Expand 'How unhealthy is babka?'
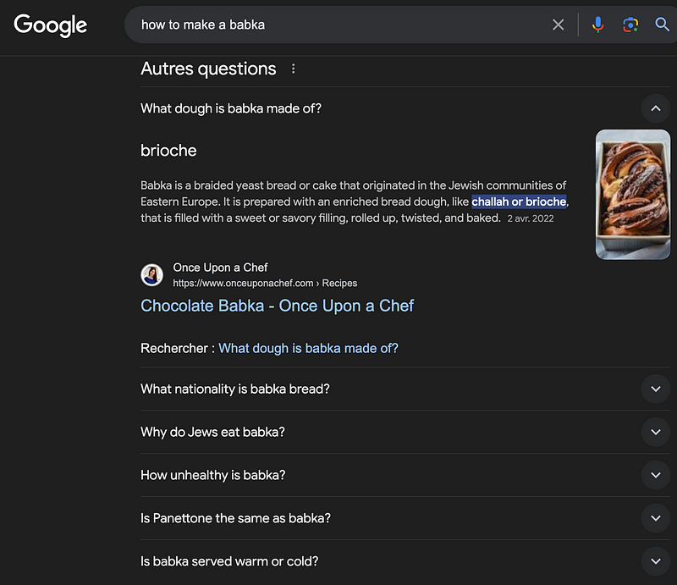 click(x=655, y=475)
